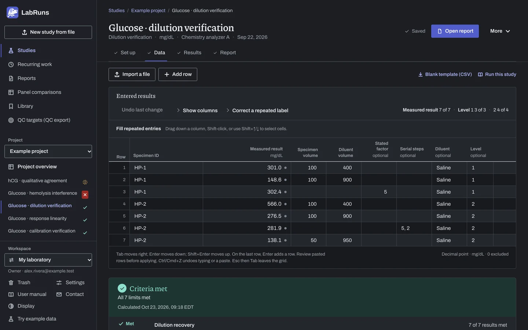This screenshot has width=528, height=330.
Task: Switch to the Results tab
Action: click(x=189, y=53)
